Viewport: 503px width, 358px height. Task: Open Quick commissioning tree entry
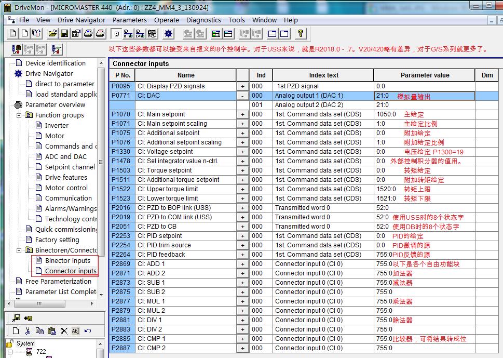66,229
